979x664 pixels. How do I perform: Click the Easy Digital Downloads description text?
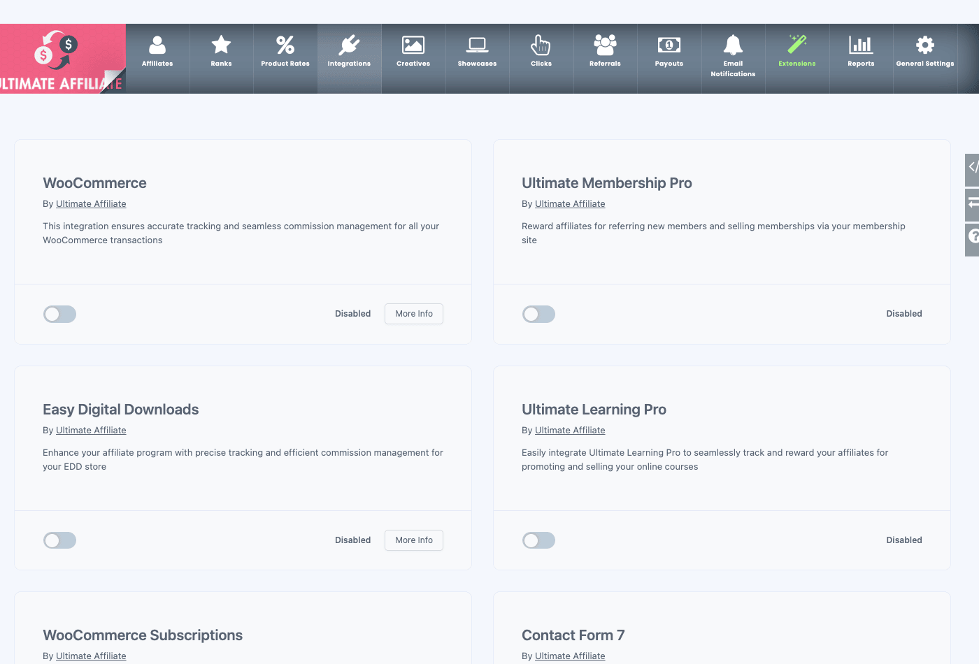pos(243,460)
